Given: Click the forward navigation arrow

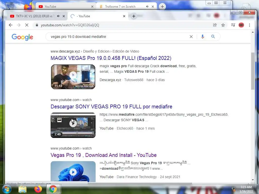Looking at the screenshot, I should click(x=19, y=25).
